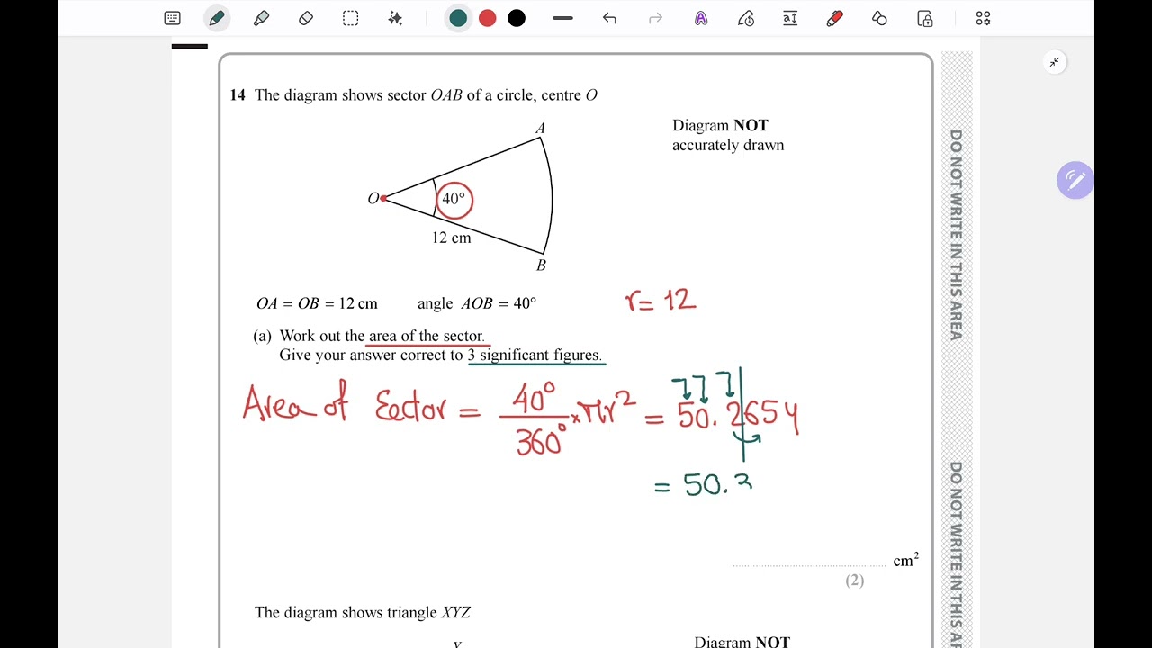Image resolution: width=1152 pixels, height=648 pixels.
Task: Choose the teal green pen color
Action: coord(458,18)
